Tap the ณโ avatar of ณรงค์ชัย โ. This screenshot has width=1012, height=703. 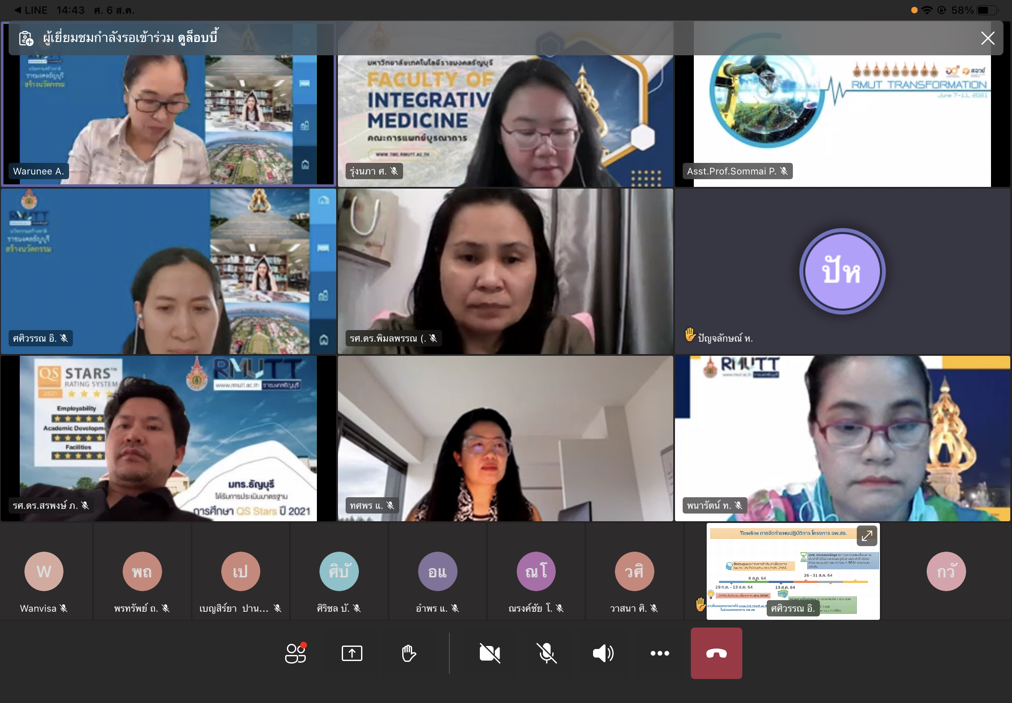click(536, 571)
